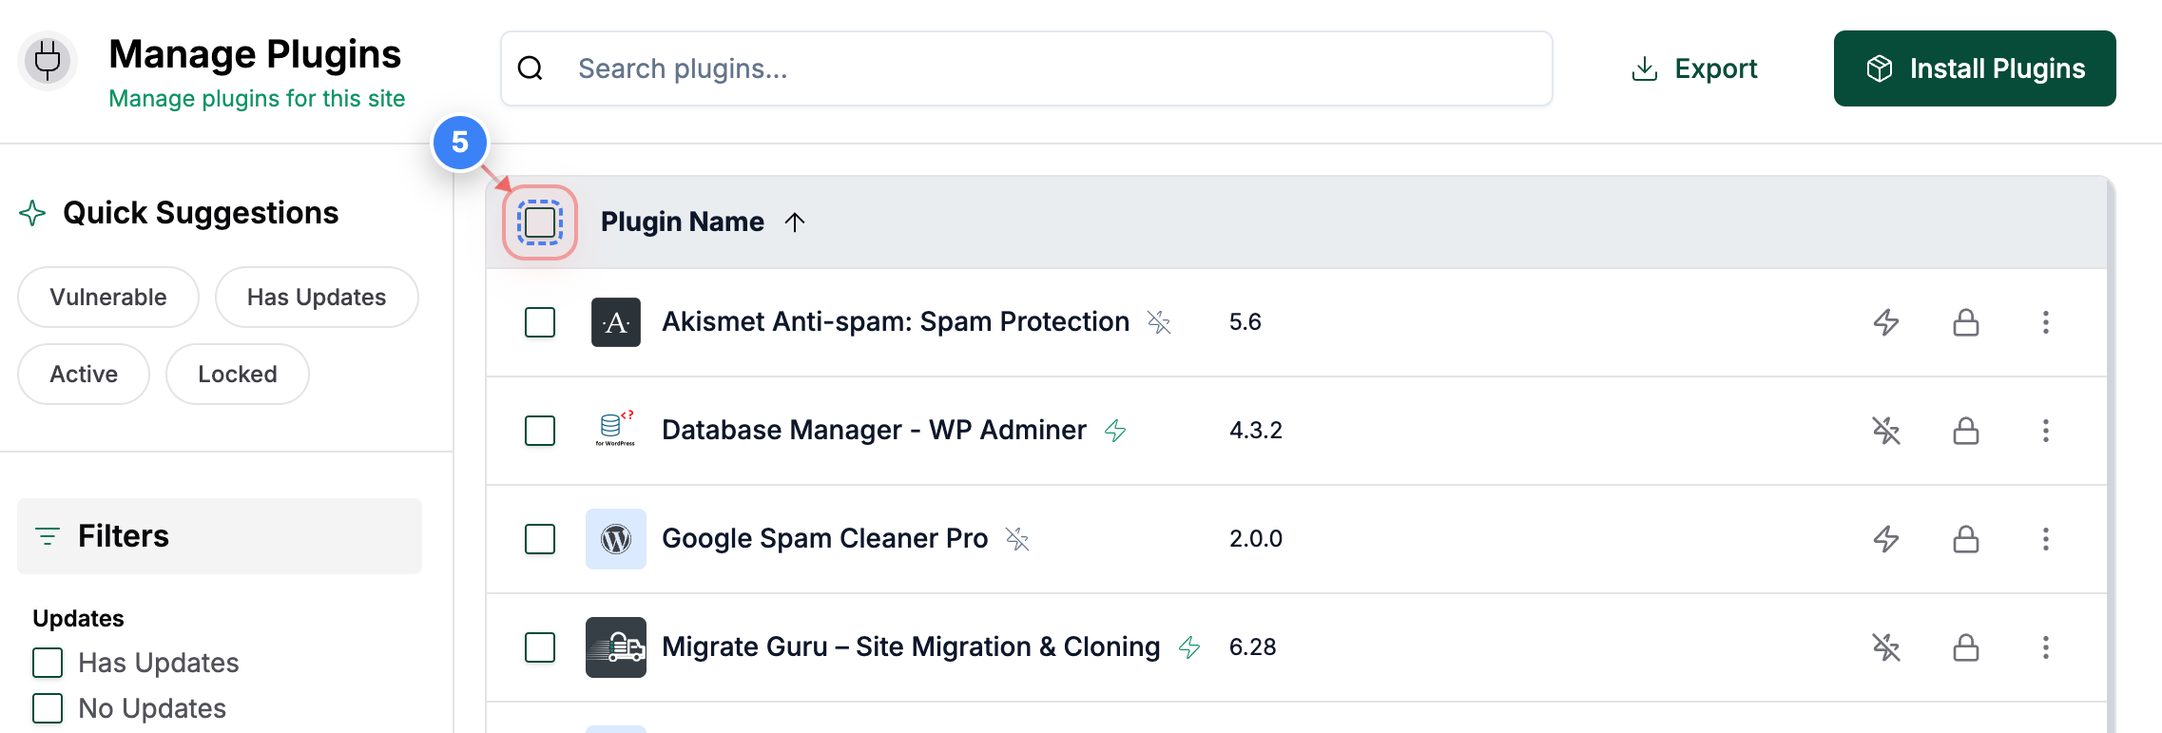The width and height of the screenshot is (2162, 733).
Task: Click Manage plugins for this site subtitle
Action: 257,99
